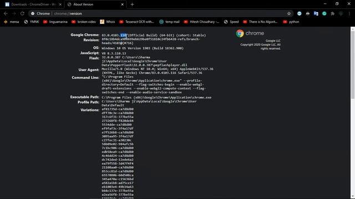Open the Google Translate extension icon
Screen dimensions: 355x199
(x=316, y=13)
